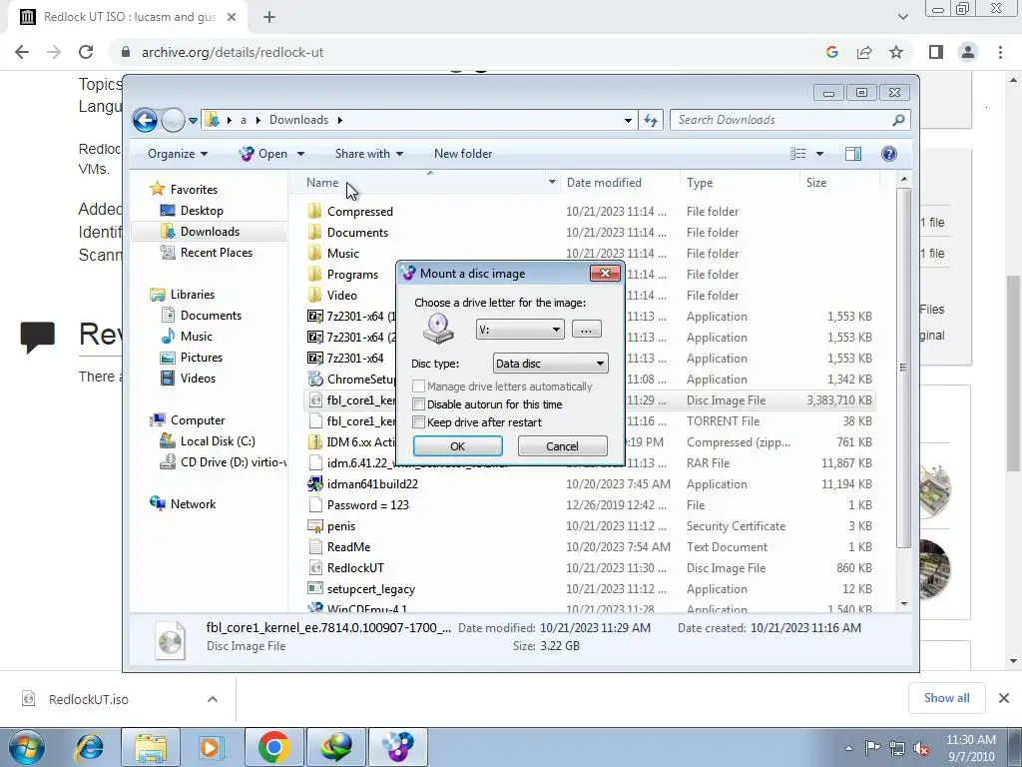The image size is (1022, 767).
Task: Click Libraries in navigation pane
Action: [x=193, y=295]
